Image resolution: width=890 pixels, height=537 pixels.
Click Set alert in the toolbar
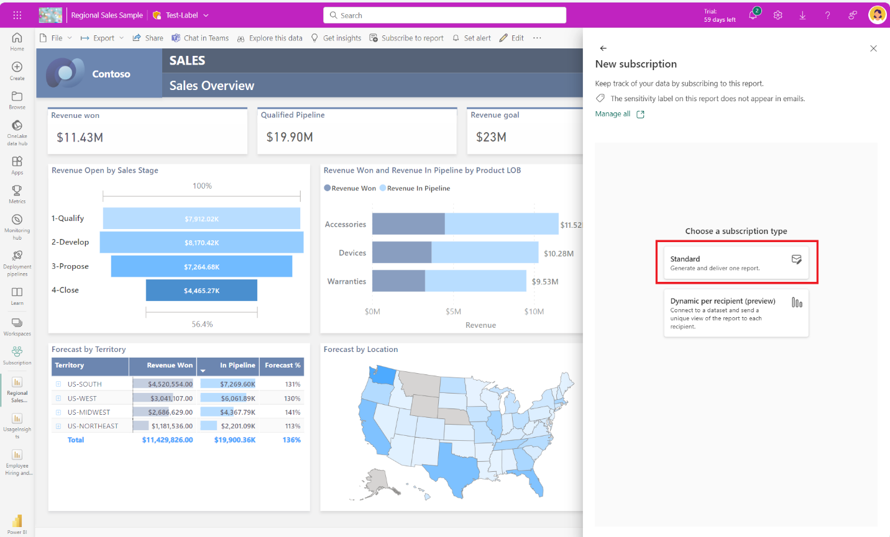pos(471,38)
